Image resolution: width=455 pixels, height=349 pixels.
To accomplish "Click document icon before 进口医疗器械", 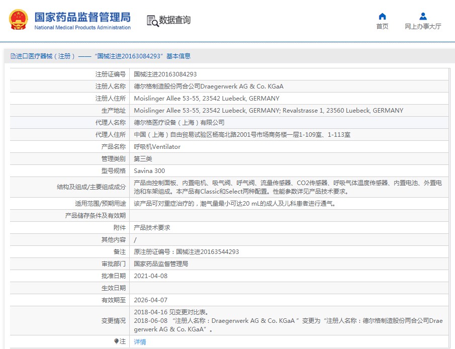I will [13, 56].
